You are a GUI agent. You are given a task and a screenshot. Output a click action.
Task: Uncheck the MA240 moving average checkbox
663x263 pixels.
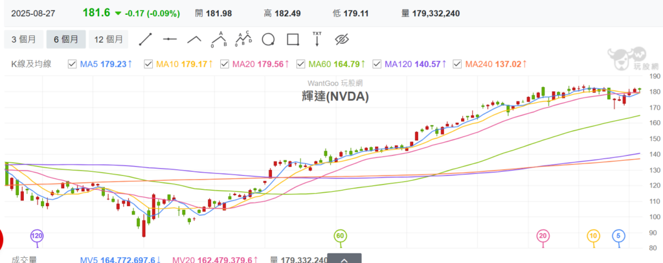pos(456,64)
